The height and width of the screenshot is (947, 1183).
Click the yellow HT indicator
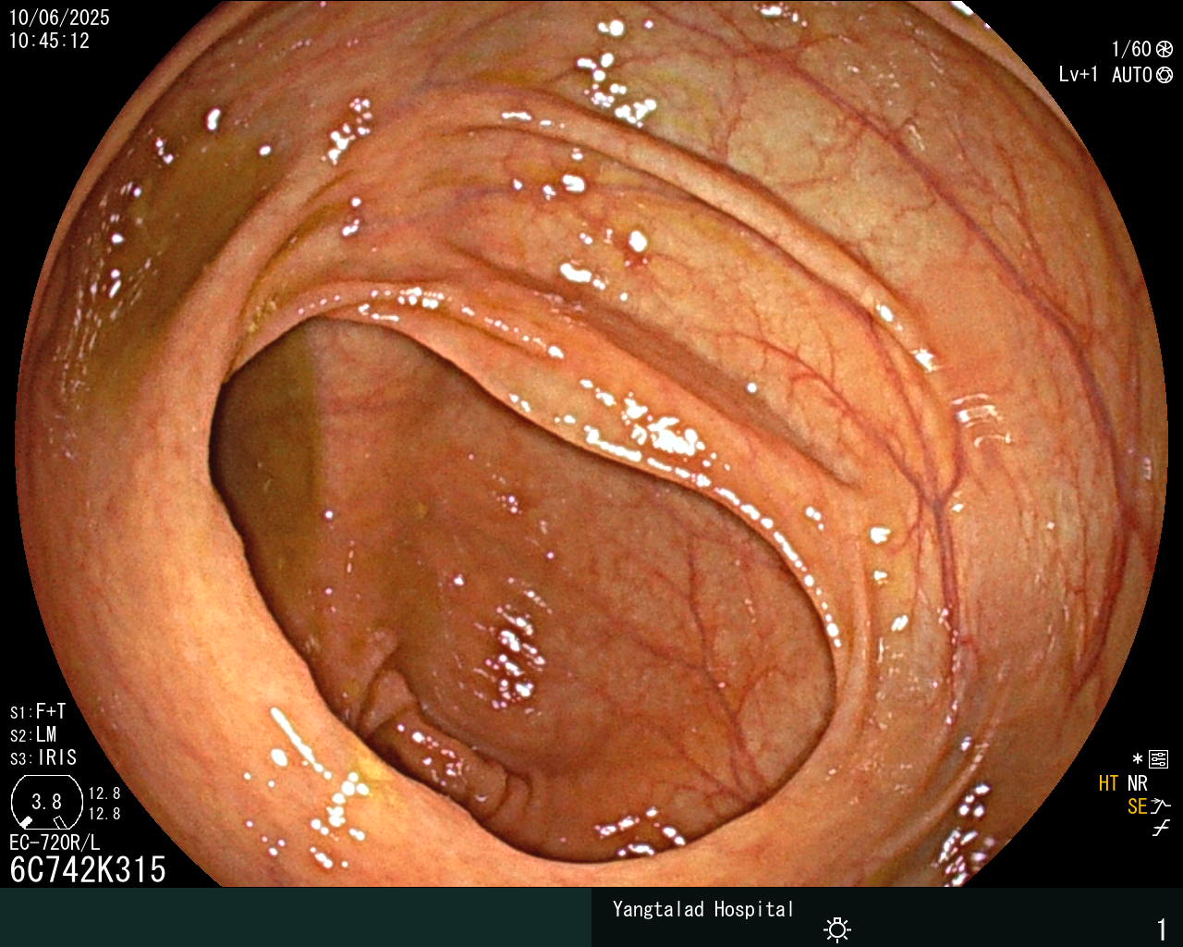click(1108, 783)
